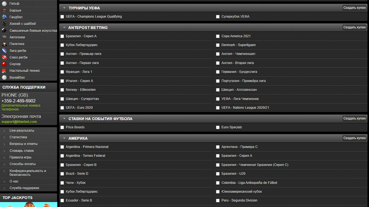Select the handball icon next to Гандбол
Viewport: 369px width, 207px height.
4,17
